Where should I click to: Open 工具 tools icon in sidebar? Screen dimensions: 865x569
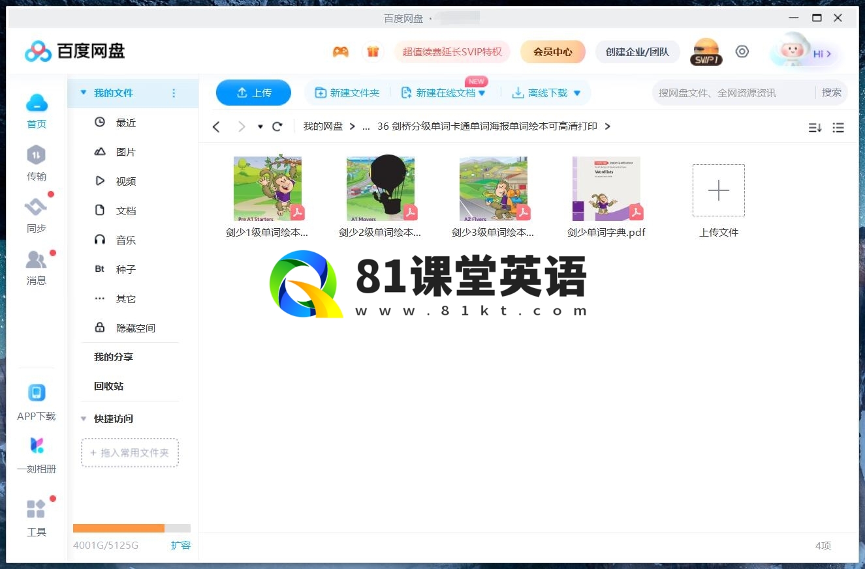[37, 509]
